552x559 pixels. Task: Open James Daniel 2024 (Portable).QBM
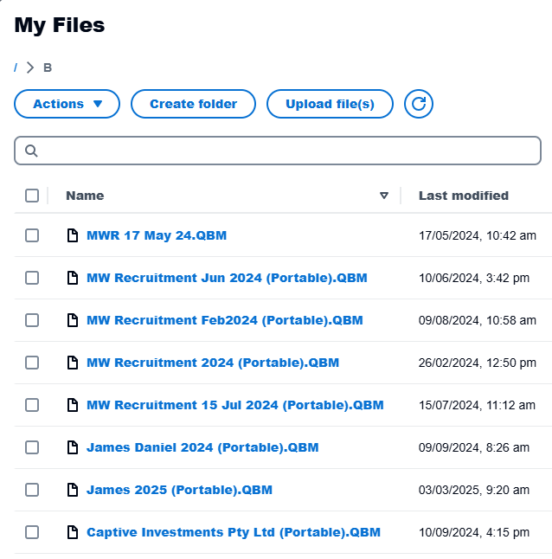pyautogui.click(x=202, y=447)
